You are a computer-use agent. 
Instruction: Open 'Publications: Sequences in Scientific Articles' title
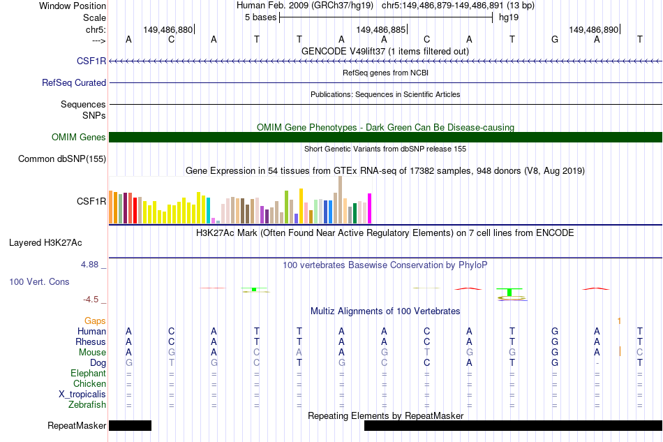(x=385, y=94)
